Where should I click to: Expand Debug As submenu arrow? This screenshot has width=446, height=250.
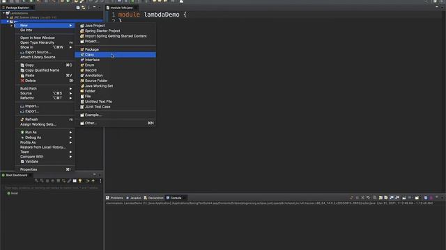click(x=70, y=137)
